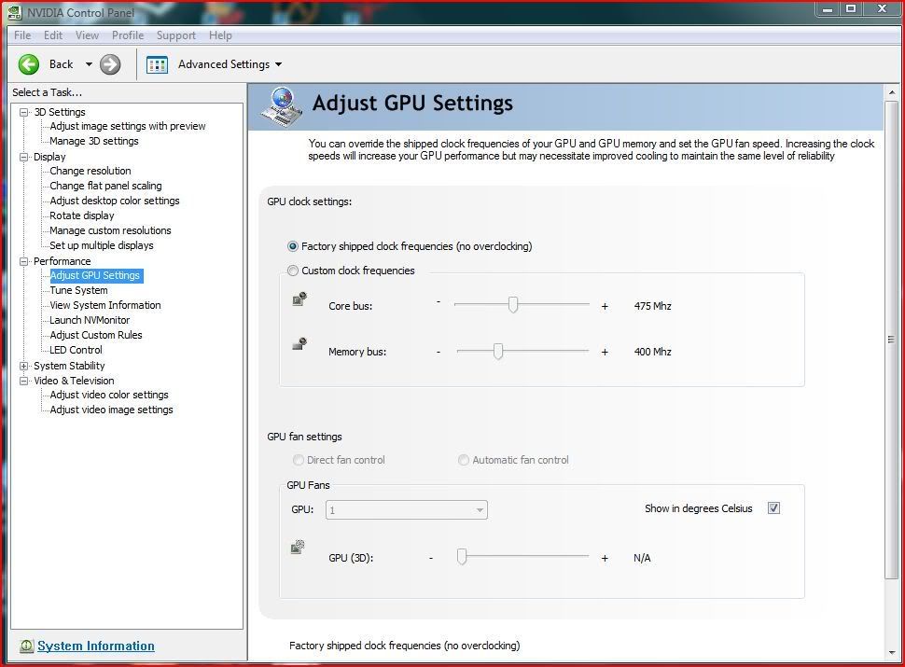
Task: Open Adjust video color settings
Action: 109,395
